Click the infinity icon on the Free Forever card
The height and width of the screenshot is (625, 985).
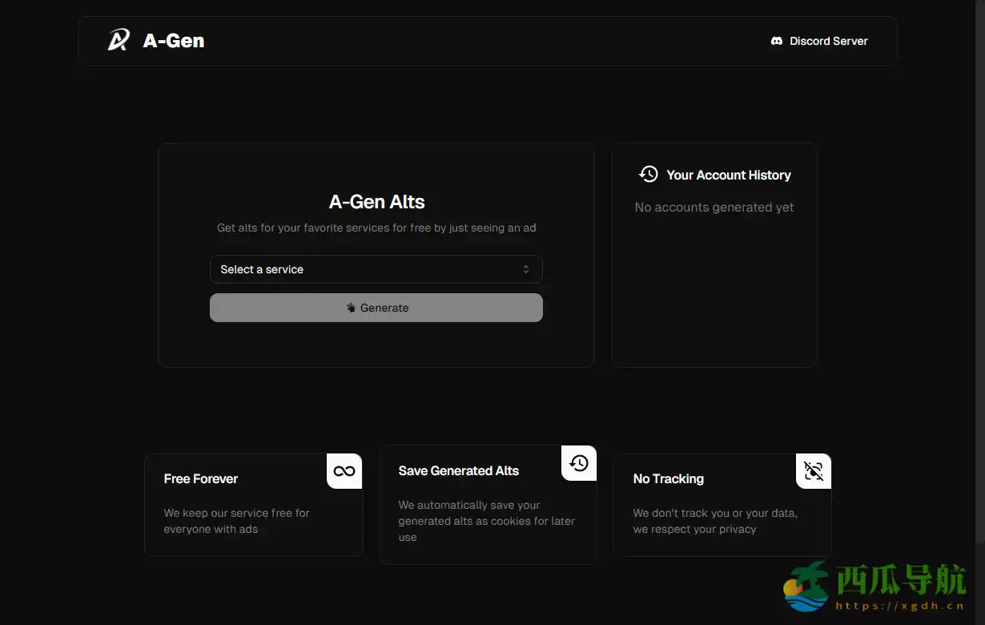(344, 471)
